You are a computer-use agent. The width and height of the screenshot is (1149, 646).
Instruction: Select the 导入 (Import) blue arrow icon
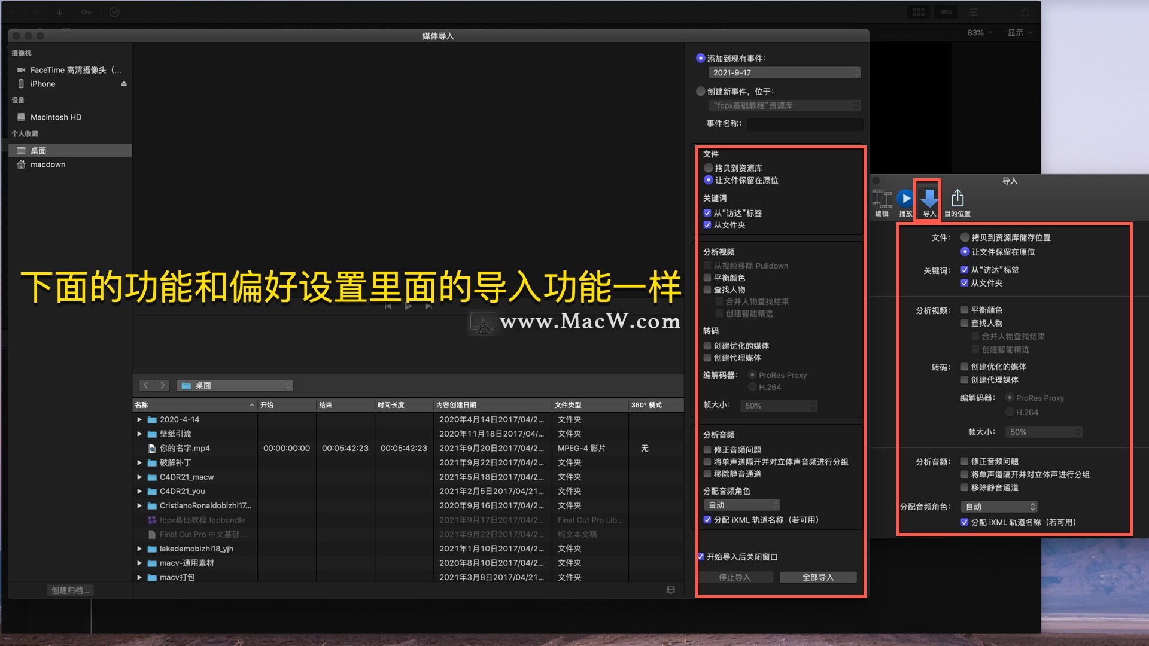point(929,199)
